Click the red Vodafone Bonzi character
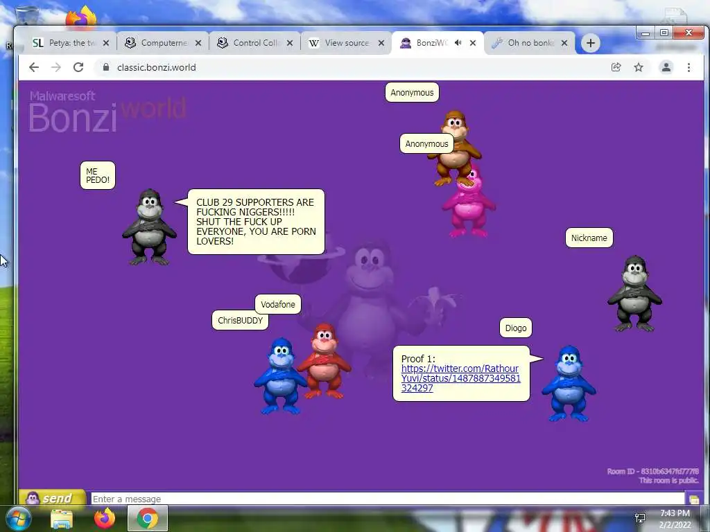 (324, 361)
